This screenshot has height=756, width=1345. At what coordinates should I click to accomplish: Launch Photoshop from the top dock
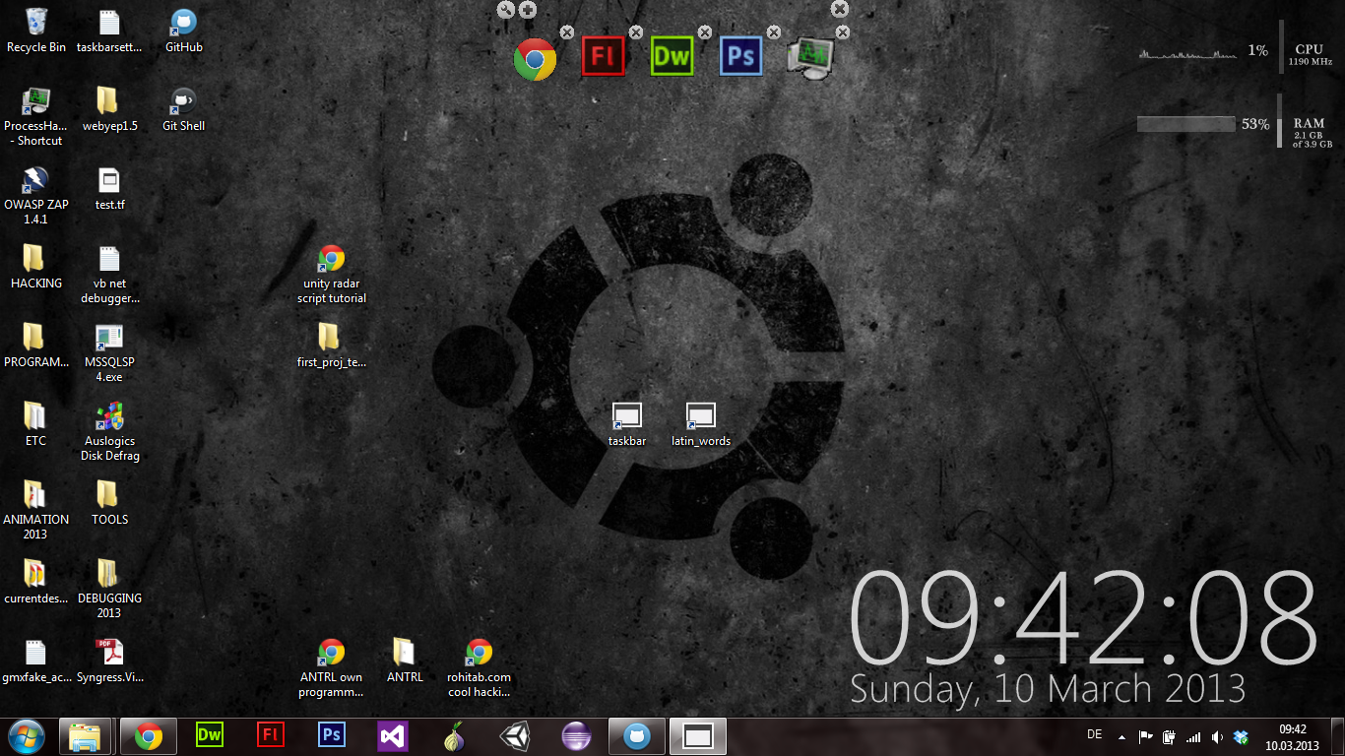click(741, 56)
